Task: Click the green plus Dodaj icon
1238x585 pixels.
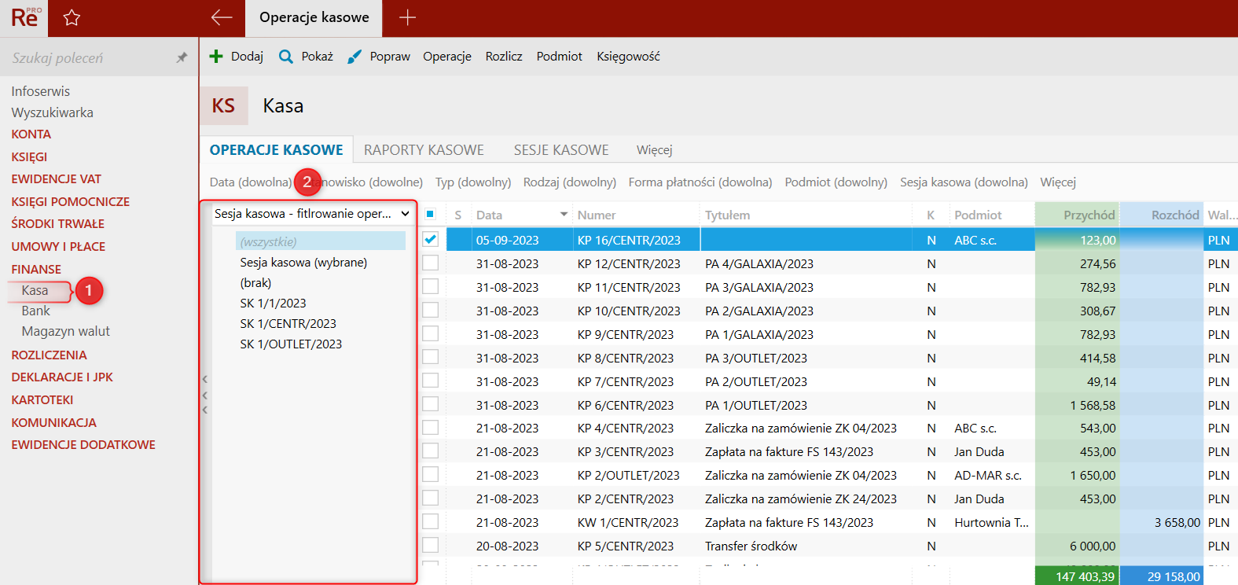Action: coord(216,57)
